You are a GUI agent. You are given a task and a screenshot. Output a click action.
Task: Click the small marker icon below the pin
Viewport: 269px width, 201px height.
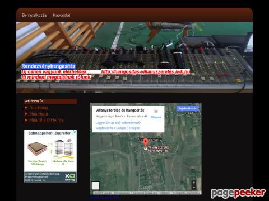point(145,149)
